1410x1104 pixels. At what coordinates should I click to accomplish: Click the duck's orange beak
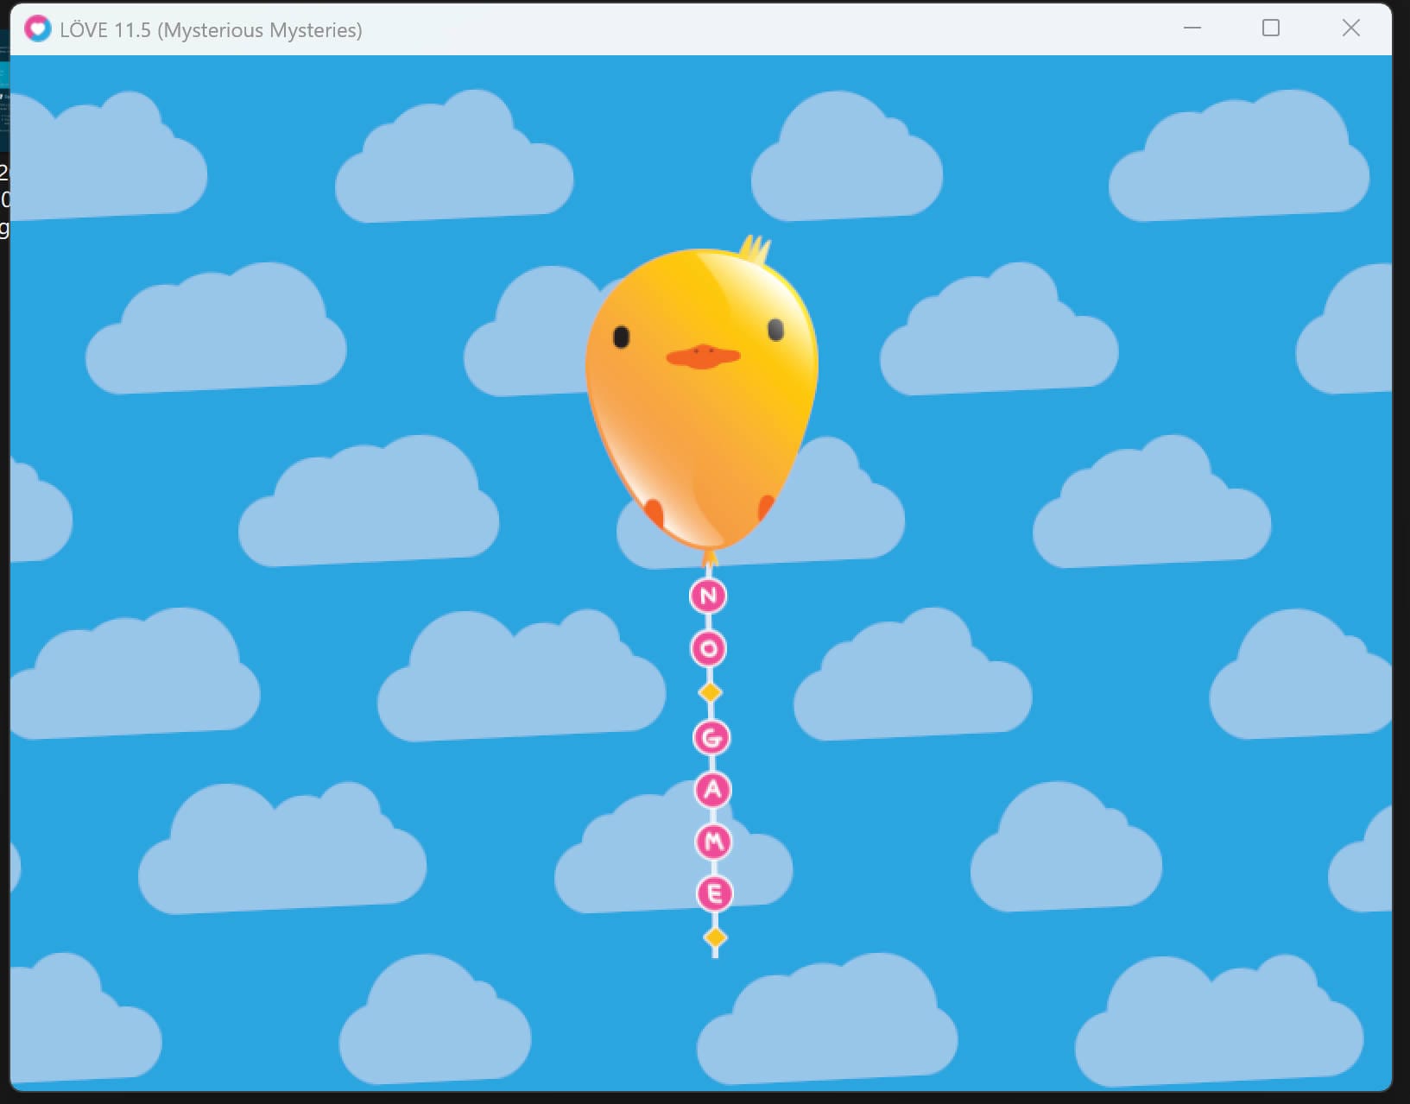(x=704, y=355)
